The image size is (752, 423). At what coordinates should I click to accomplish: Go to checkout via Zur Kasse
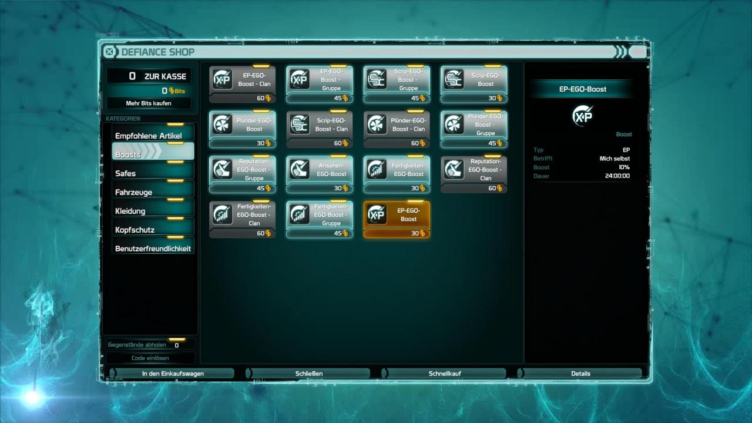click(149, 76)
